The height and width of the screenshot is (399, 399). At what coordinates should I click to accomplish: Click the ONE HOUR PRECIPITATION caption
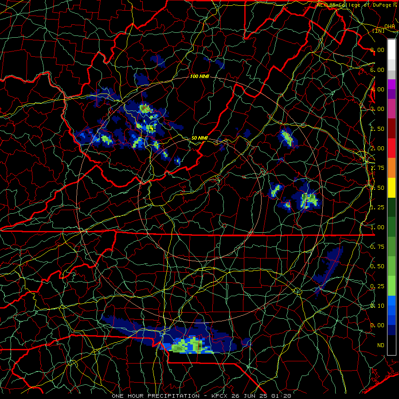[x=156, y=396]
